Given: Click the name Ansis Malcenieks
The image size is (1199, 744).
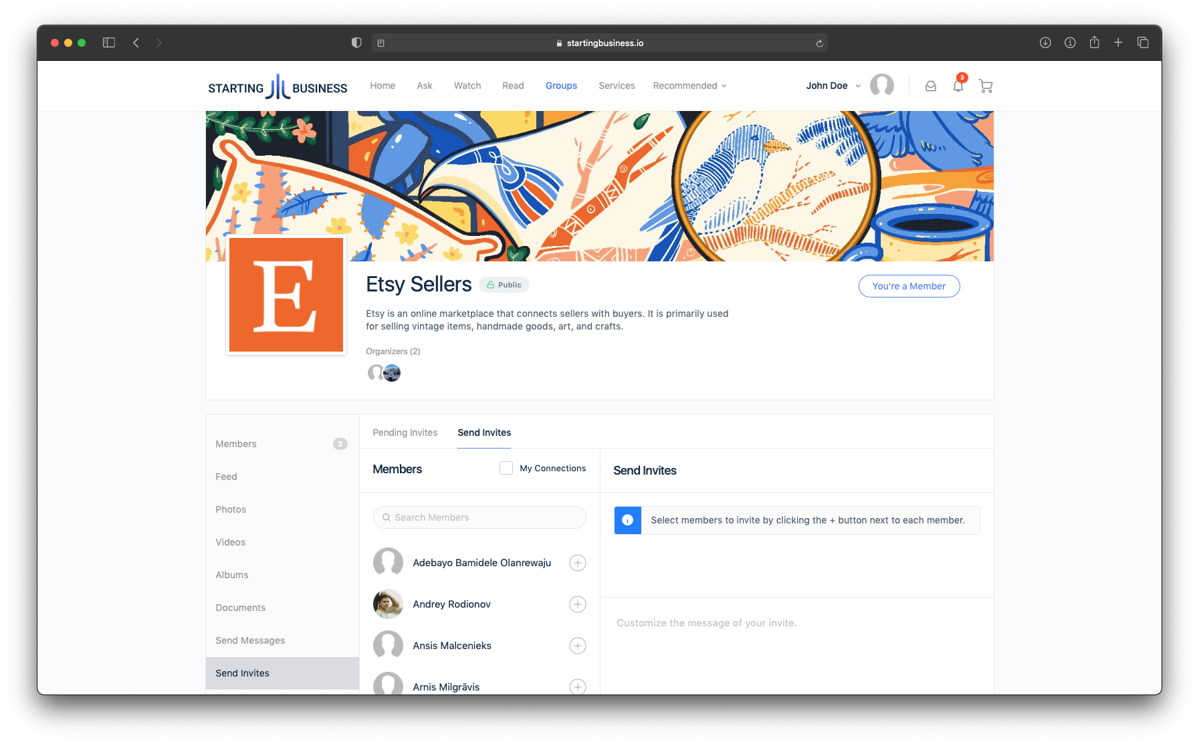Looking at the screenshot, I should [x=452, y=646].
